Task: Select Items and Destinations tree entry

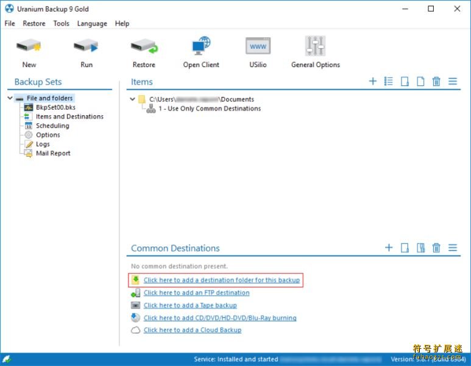Action: point(69,117)
